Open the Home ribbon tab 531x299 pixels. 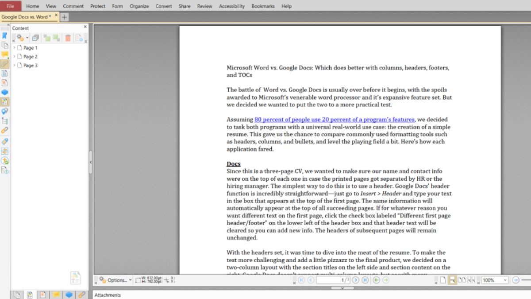click(32, 6)
